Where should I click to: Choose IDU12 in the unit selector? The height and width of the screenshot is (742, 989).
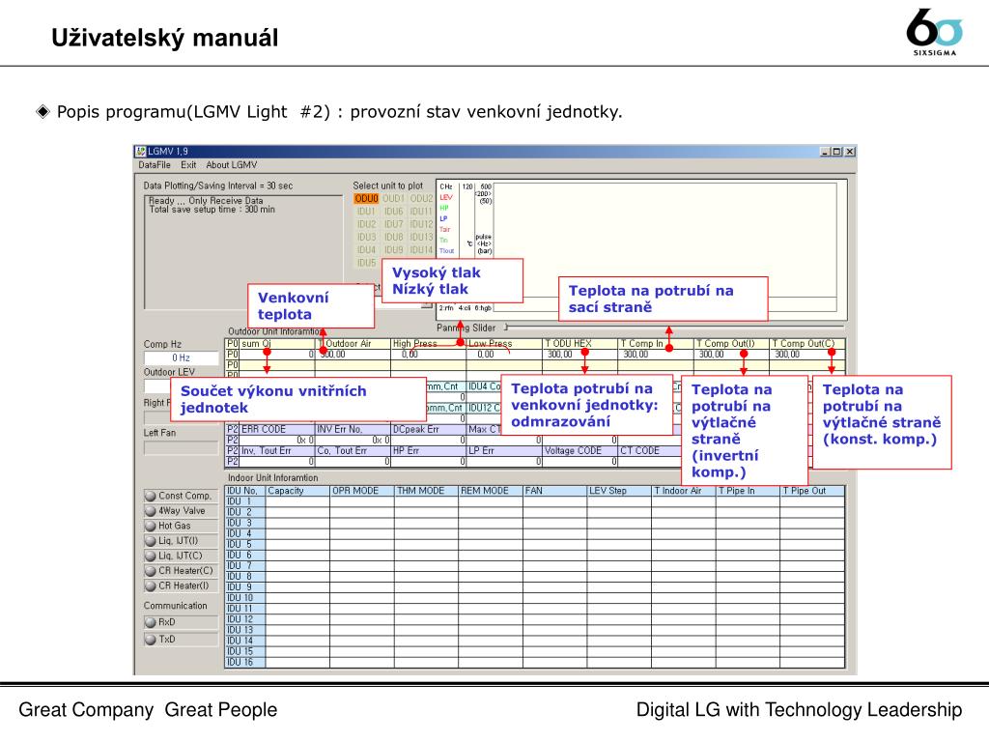[421, 224]
